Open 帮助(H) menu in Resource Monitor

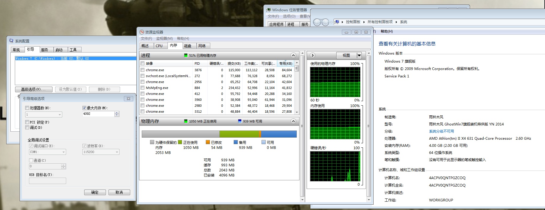pyautogui.click(x=183, y=39)
